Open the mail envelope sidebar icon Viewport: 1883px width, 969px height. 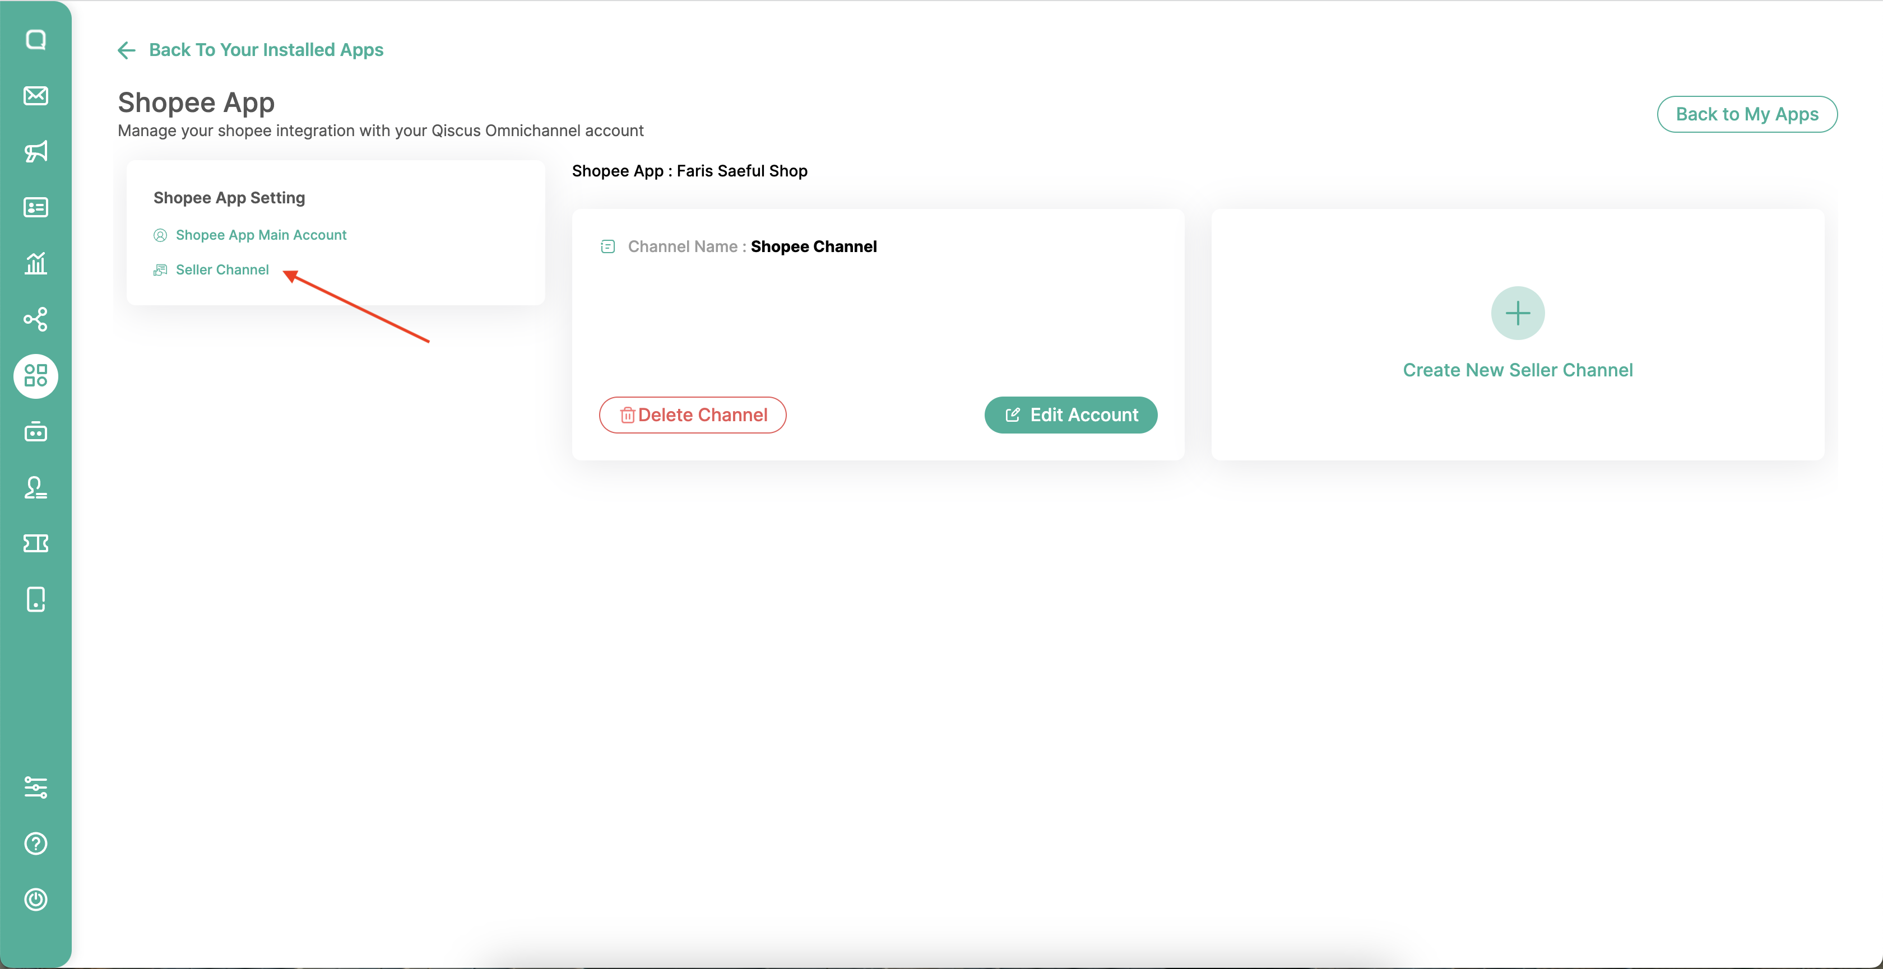tap(36, 96)
